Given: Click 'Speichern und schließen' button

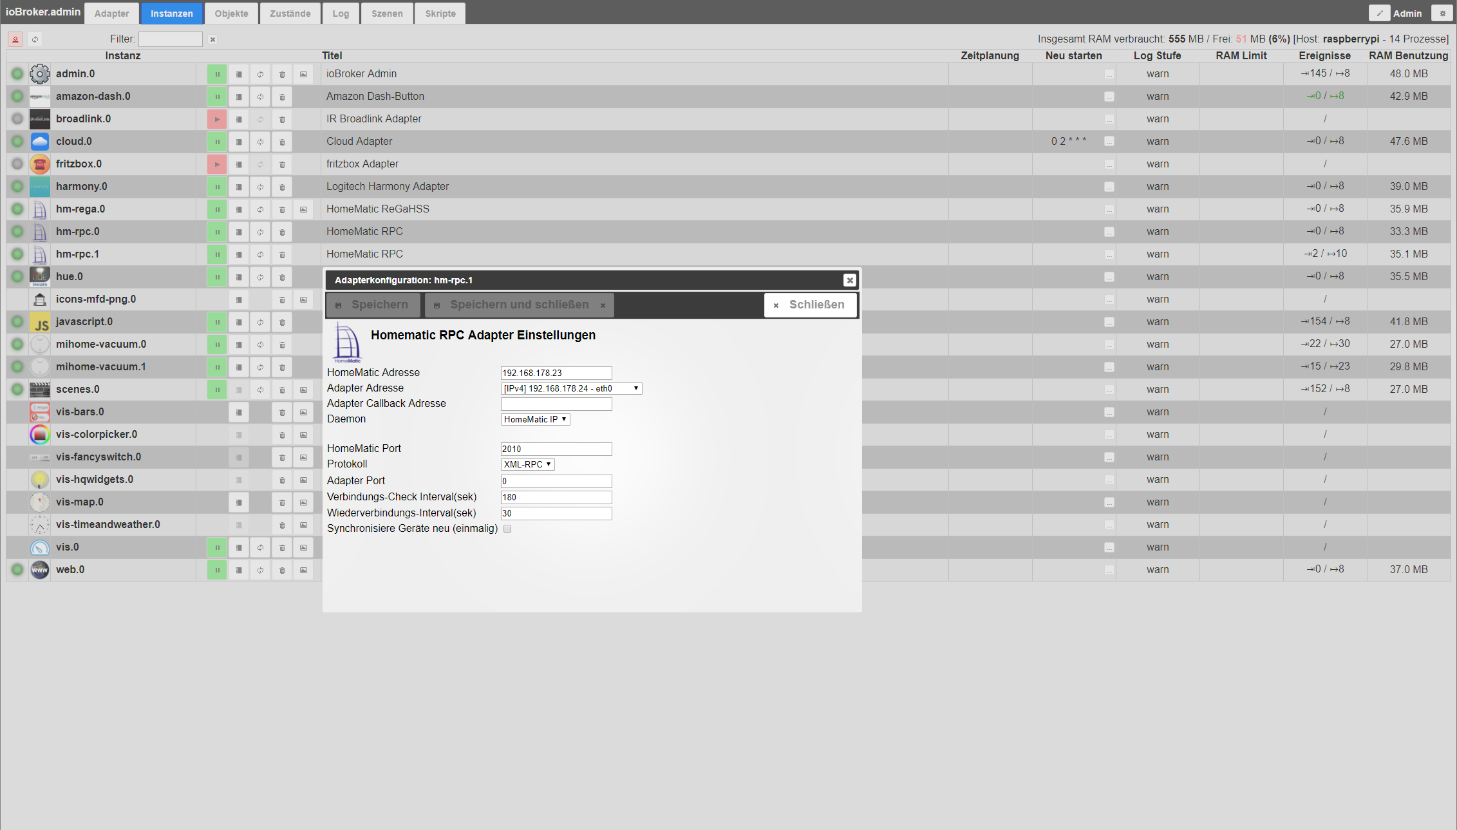Looking at the screenshot, I should click(x=519, y=305).
